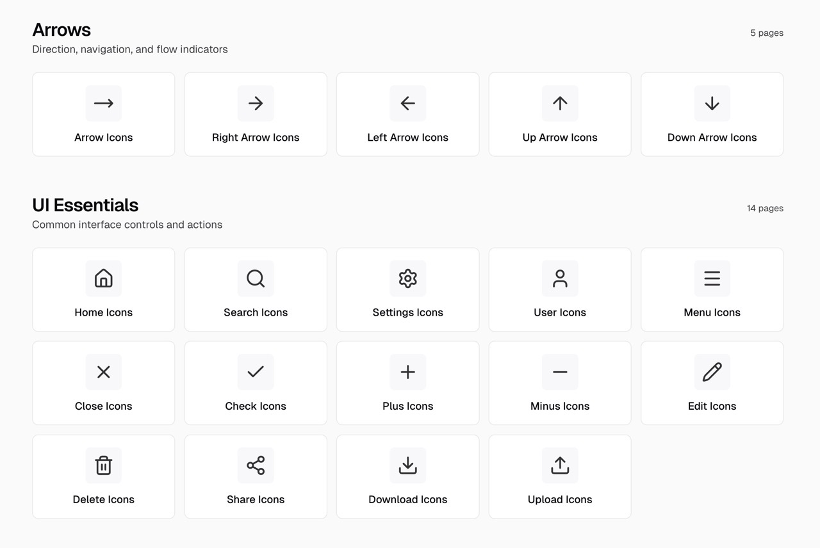Viewport: 820px width, 548px height.
Task: Click the share nodes icon in Share Icons card
Action: point(256,465)
